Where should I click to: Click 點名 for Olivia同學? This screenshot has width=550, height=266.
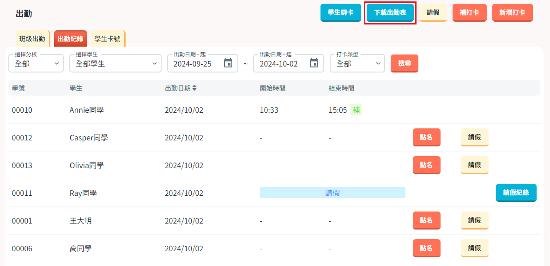427,165
